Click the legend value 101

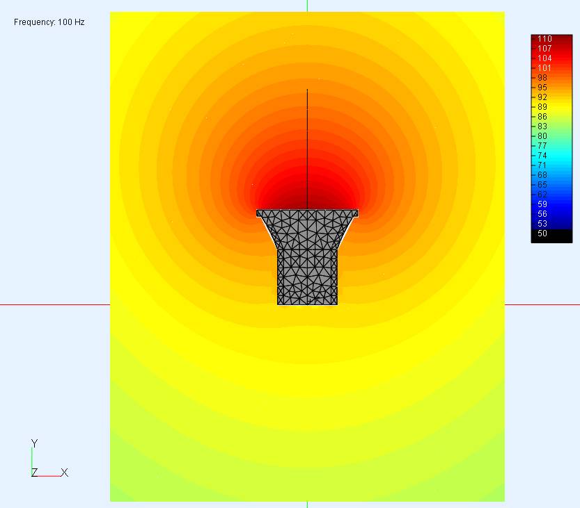tap(544, 68)
